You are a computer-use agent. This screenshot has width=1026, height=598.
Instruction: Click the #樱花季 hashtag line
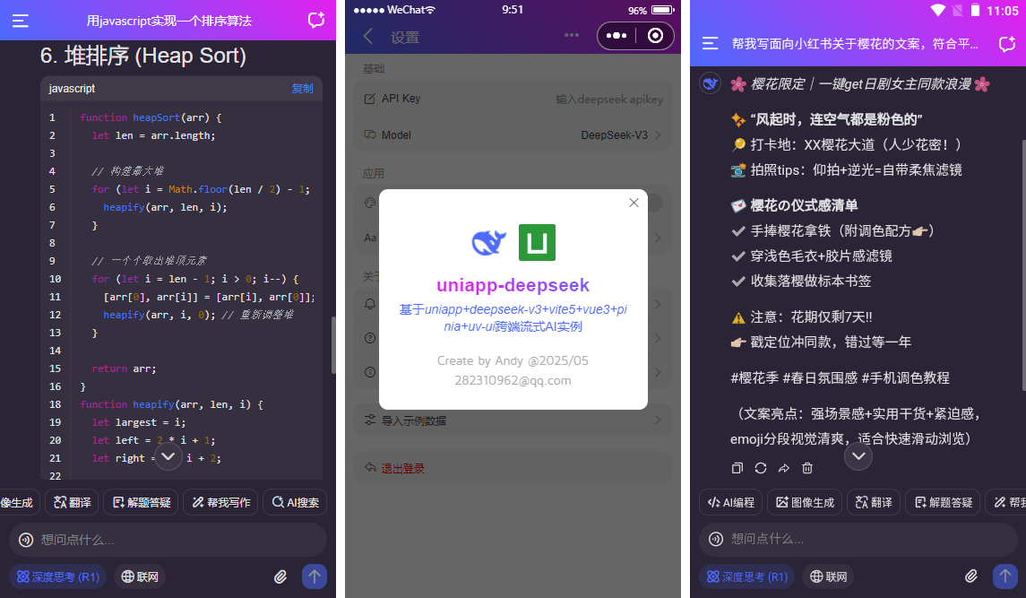click(x=841, y=378)
